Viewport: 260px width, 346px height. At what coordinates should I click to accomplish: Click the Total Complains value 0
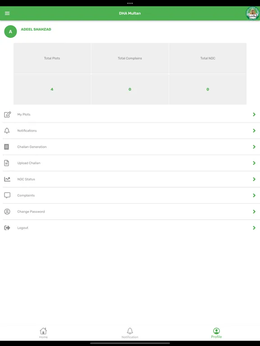[130, 89]
